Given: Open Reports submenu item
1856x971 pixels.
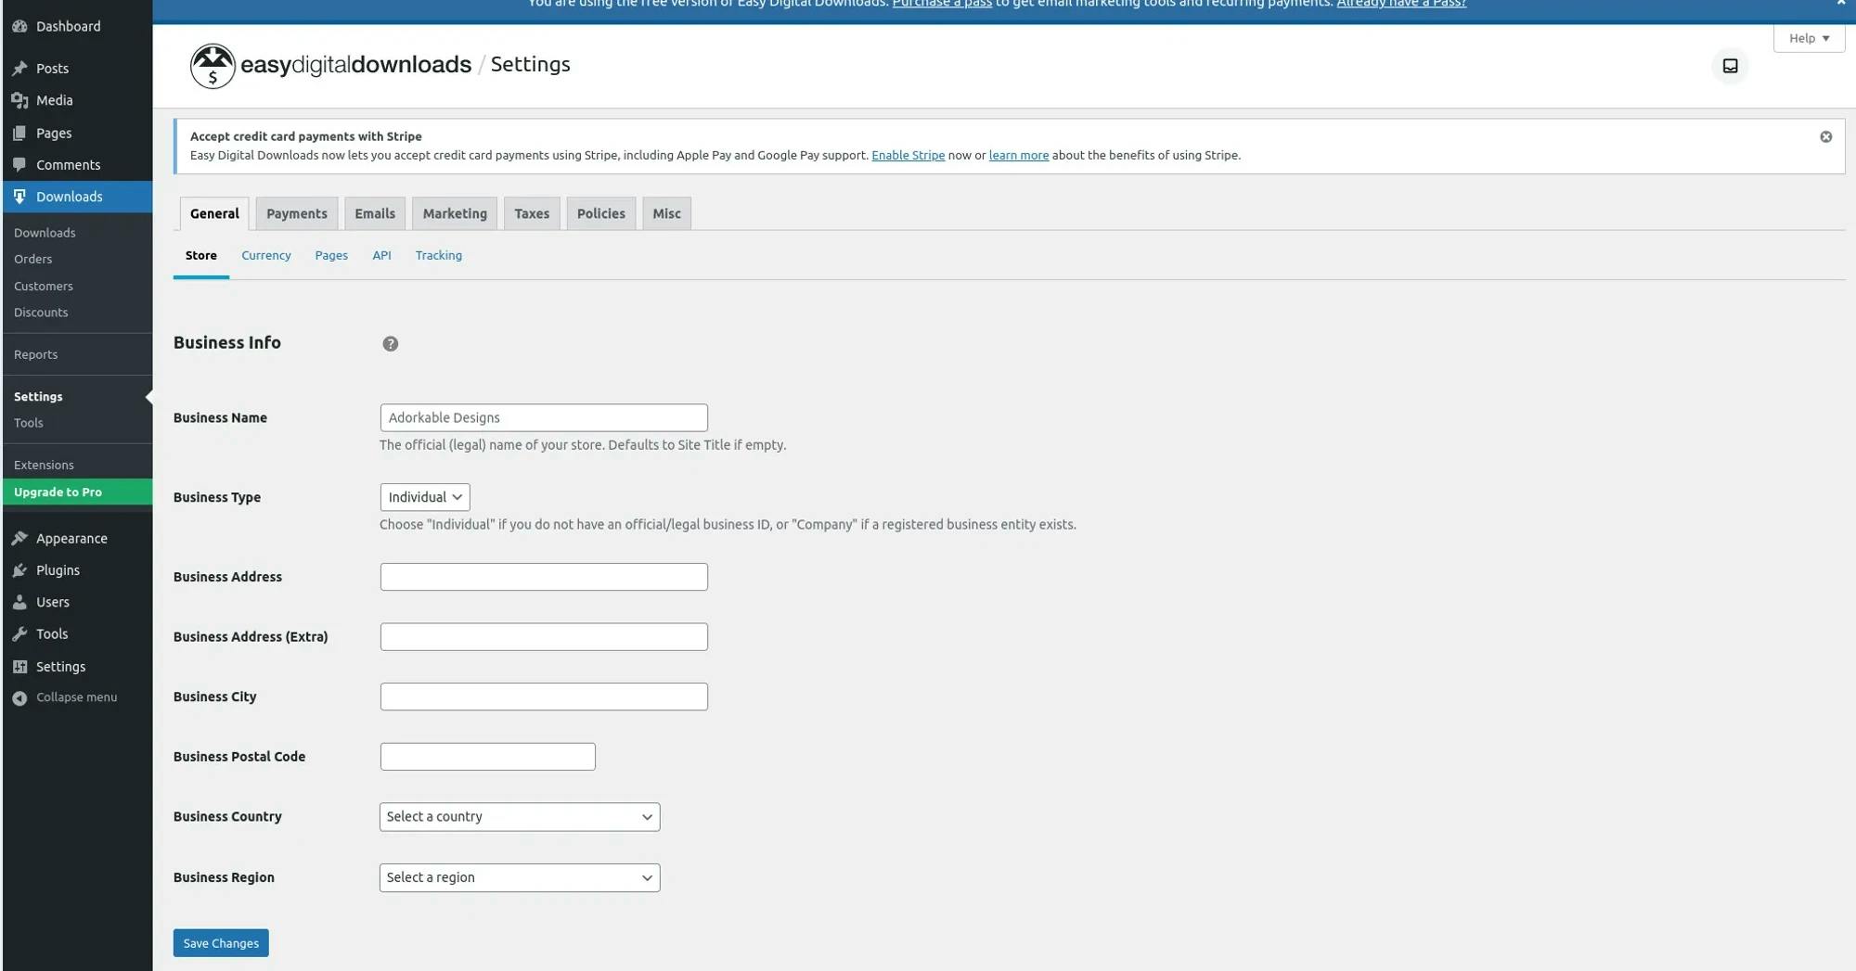Looking at the screenshot, I should [x=35, y=354].
